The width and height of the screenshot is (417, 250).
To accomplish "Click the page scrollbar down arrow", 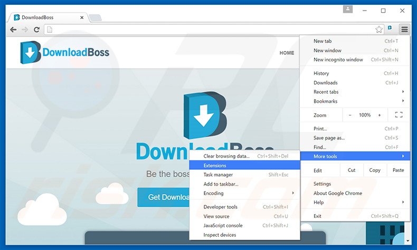I will click(408, 241).
